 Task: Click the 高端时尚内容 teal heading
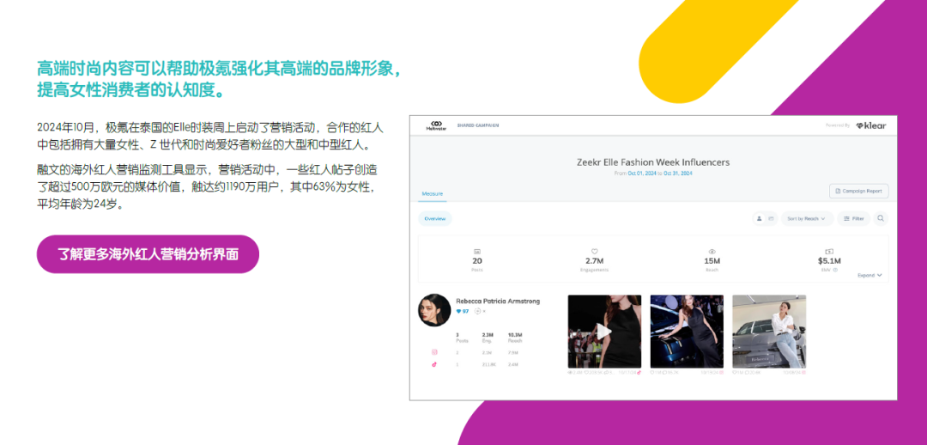[221, 80]
